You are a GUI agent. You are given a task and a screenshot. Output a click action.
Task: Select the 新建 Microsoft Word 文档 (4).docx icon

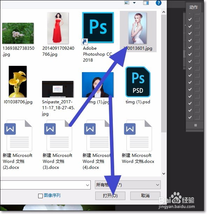(x=98, y=136)
